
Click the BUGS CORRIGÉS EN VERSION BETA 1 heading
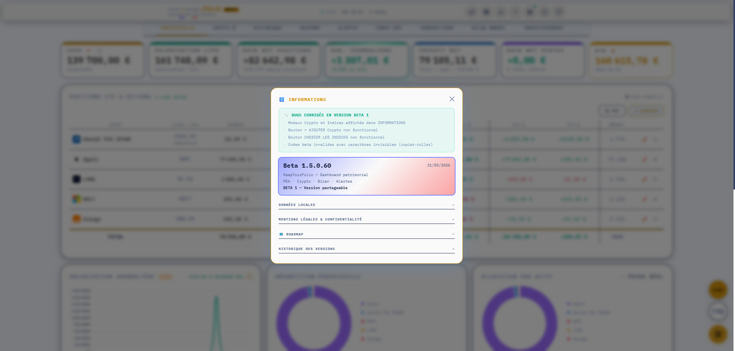[330, 115]
